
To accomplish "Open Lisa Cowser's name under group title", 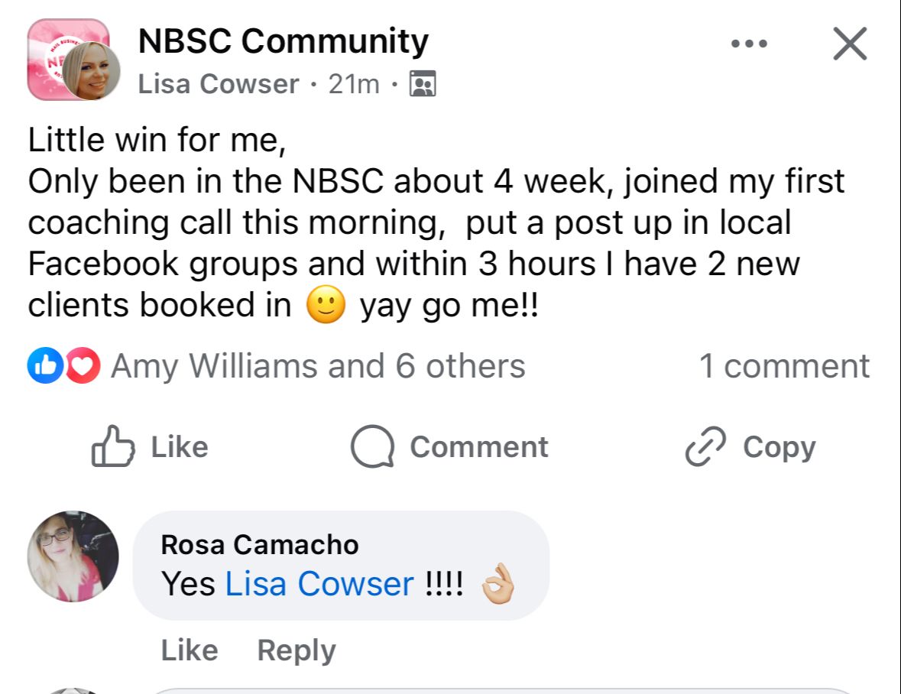I will click(x=219, y=84).
